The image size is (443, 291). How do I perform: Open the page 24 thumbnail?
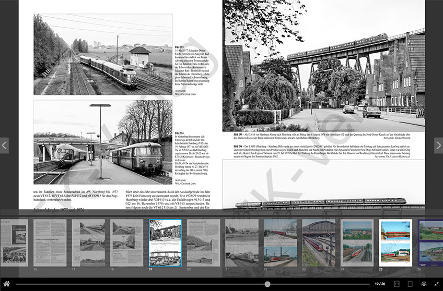[x=357, y=243]
